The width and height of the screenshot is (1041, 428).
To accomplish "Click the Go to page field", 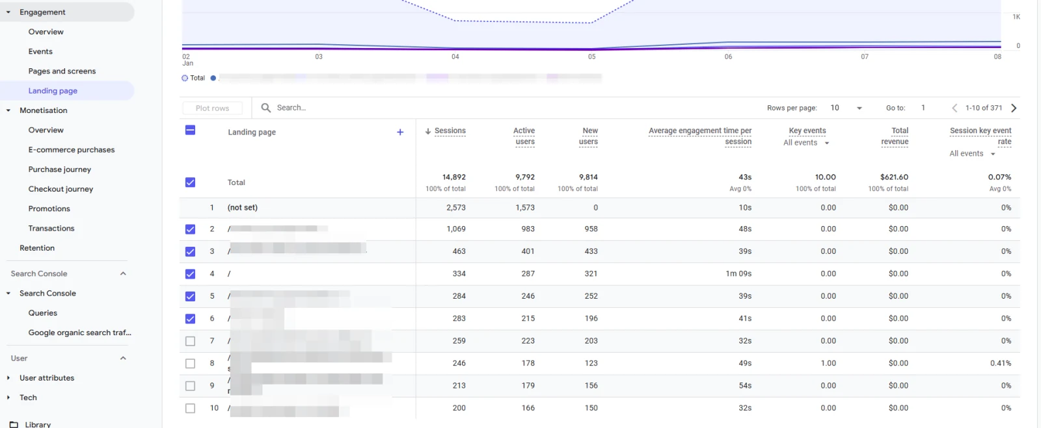I will click(x=923, y=108).
